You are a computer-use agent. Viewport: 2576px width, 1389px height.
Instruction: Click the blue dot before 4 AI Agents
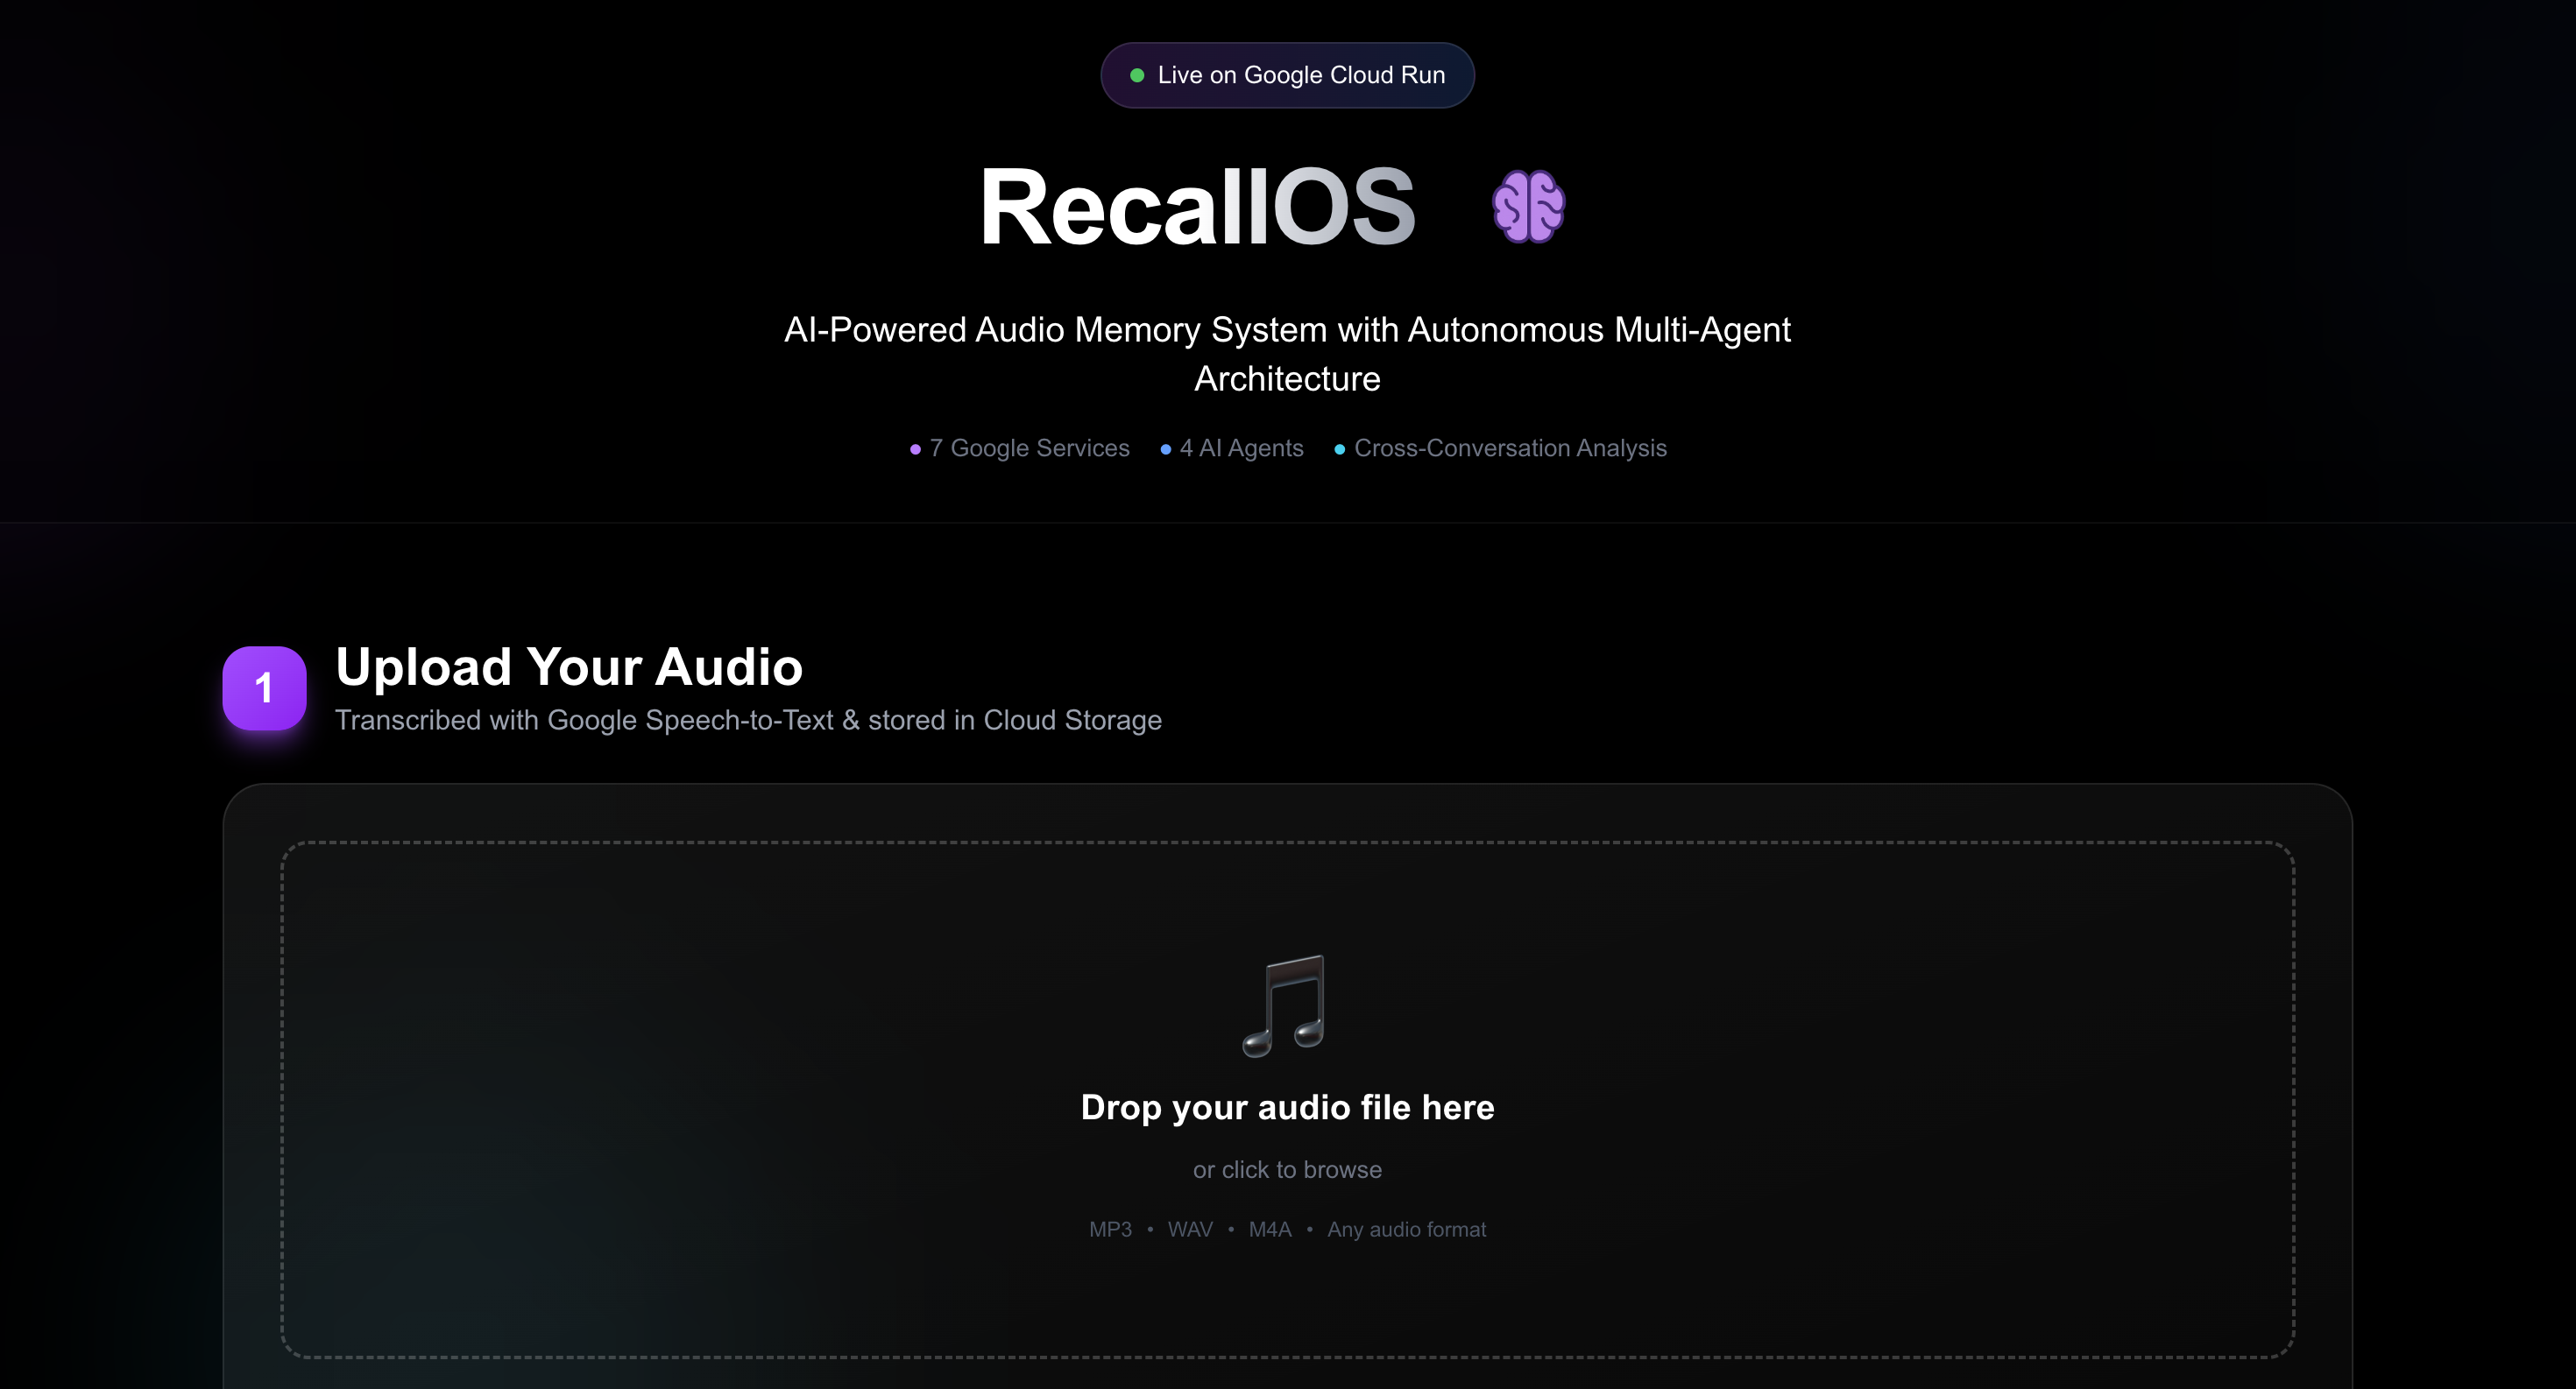coord(1165,449)
